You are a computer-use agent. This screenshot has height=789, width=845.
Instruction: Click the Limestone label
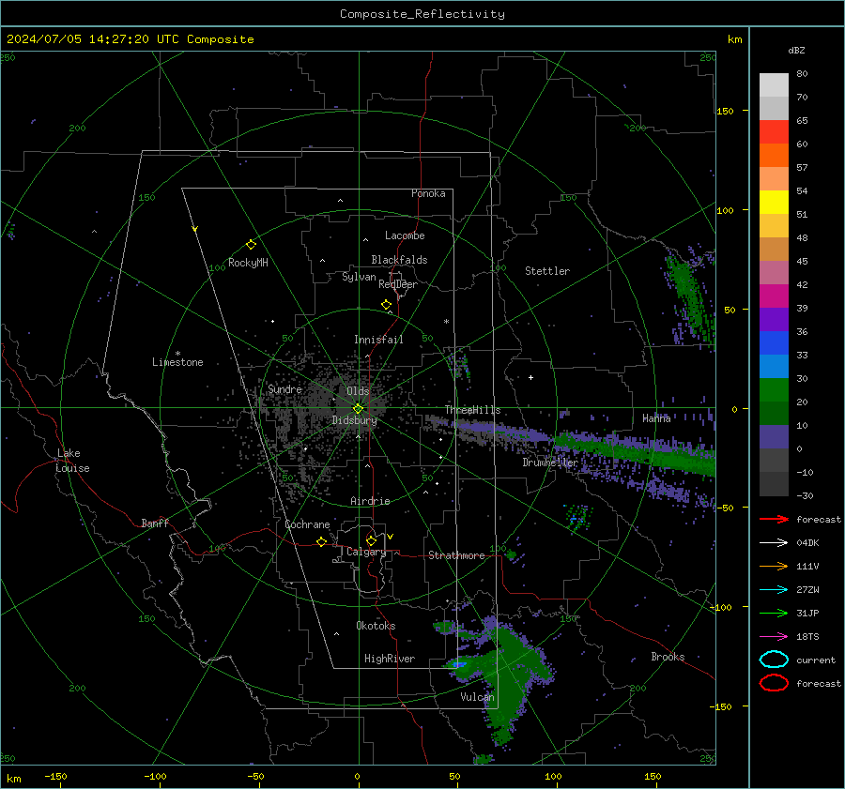click(x=177, y=362)
